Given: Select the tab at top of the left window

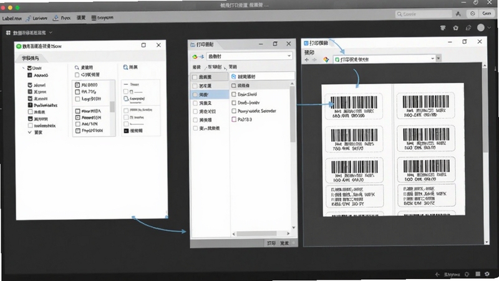Looking at the screenshot, I should click(x=30, y=58).
